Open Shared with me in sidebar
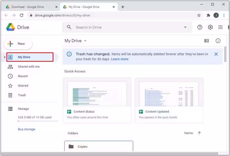230x156 pixels. (29, 67)
